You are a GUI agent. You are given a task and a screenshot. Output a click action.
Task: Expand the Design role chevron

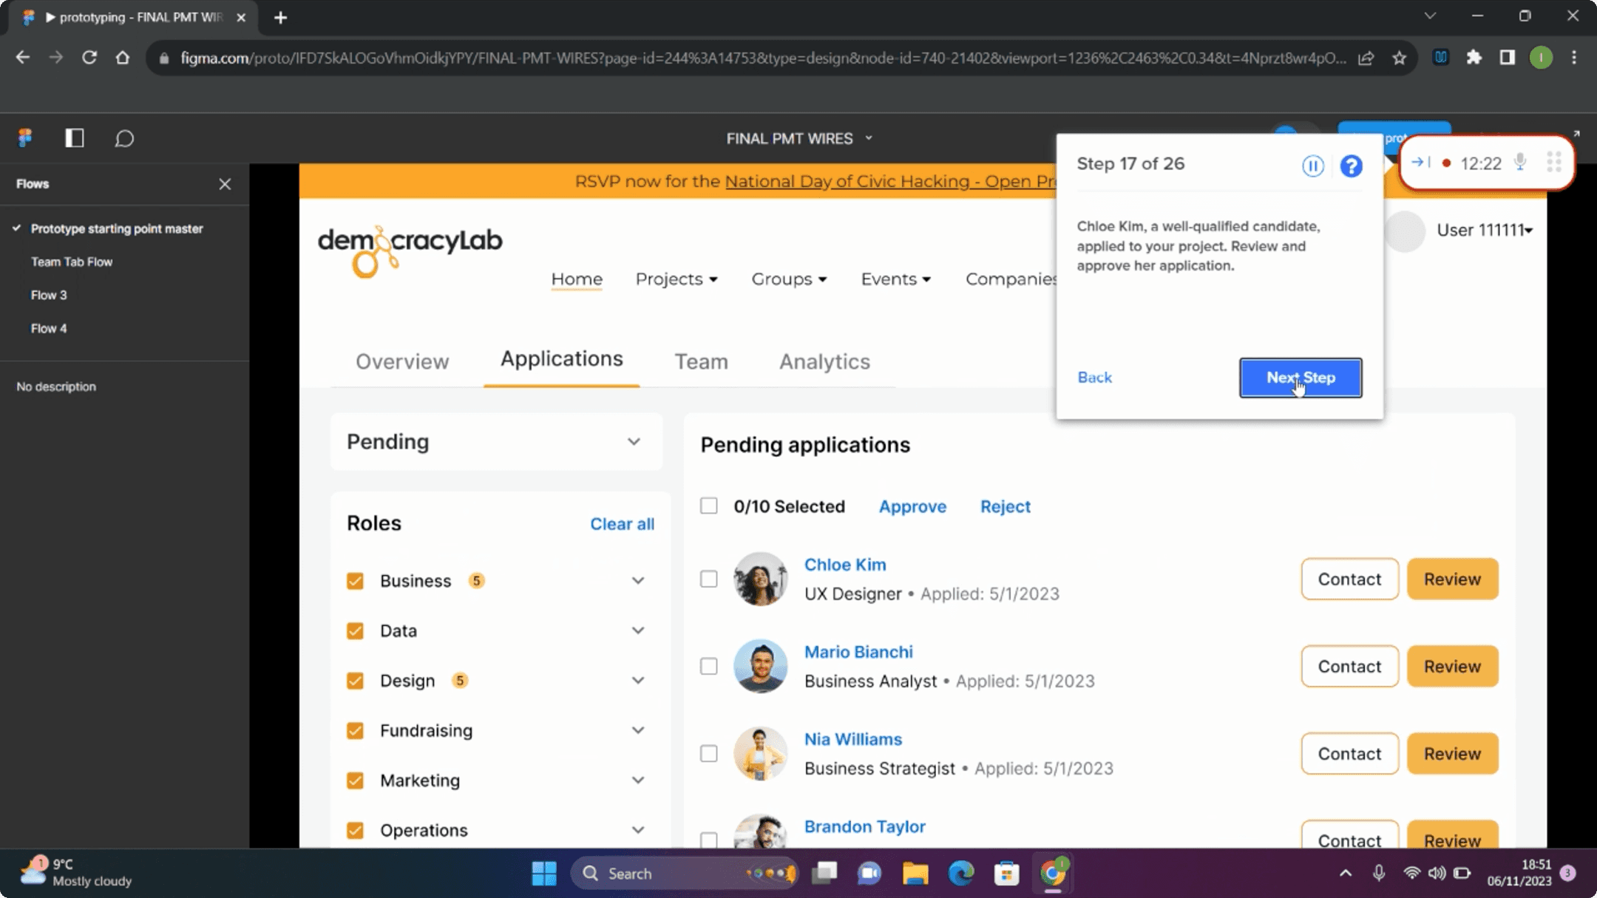point(637,680)
